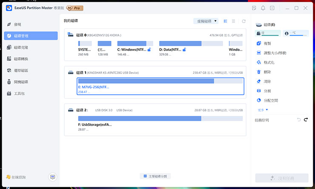Click 刪除 (Delete) action
The image size is (315, 189).
pos(264,72)
